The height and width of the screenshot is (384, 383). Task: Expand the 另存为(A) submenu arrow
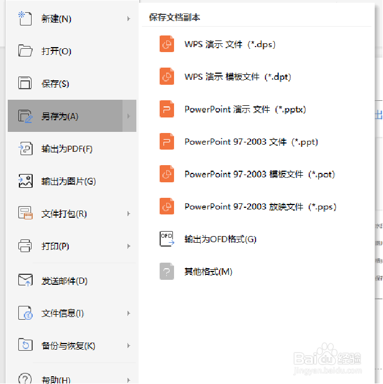pos(129,116)
